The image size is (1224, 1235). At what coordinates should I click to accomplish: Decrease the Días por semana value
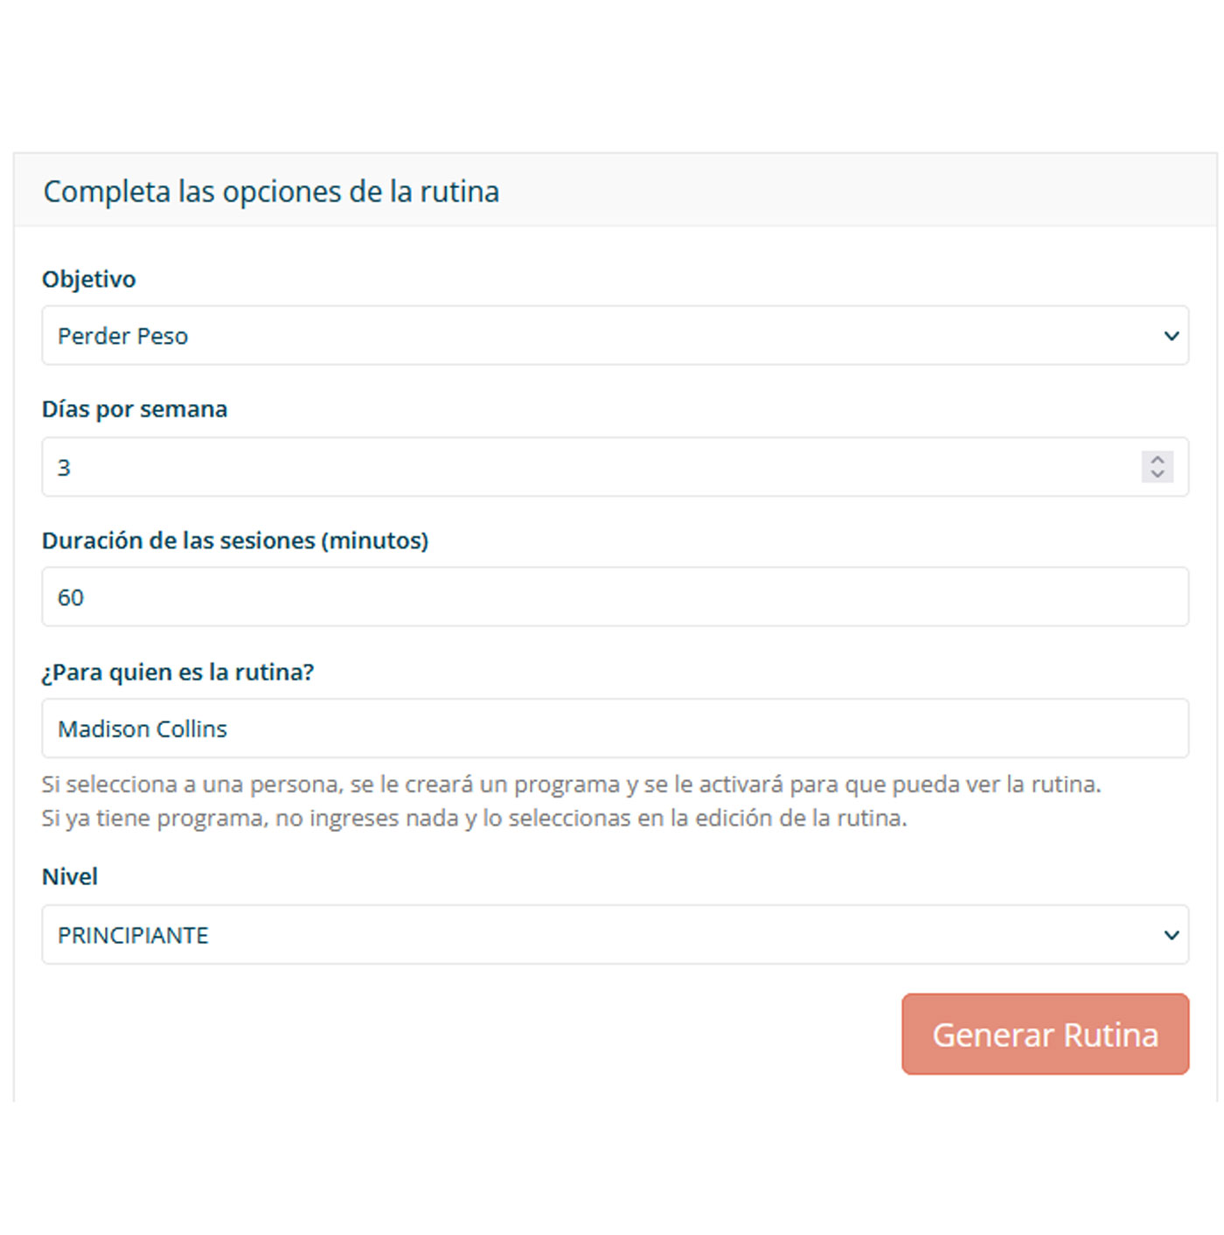click(1158, 474)
